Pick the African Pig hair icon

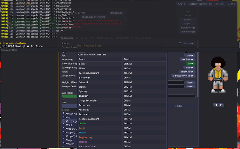[x=64, y=114]
